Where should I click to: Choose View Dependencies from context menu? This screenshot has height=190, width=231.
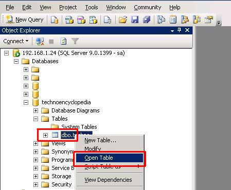110,180
